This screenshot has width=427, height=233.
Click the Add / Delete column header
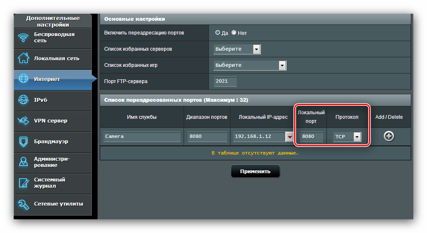pyautogui.click(x=389, y=117)
